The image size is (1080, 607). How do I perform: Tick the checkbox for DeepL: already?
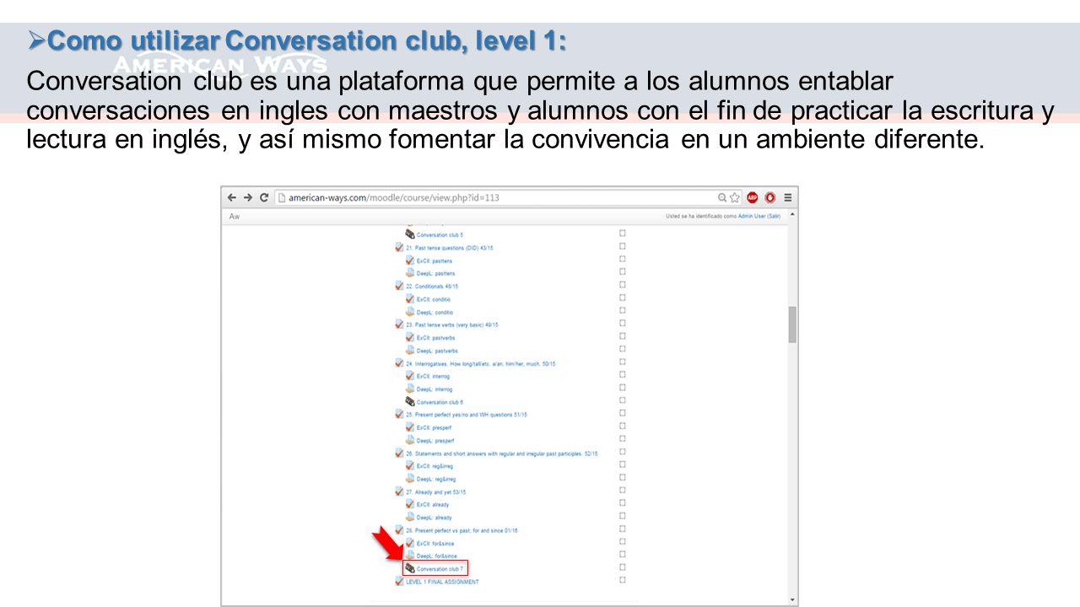tap(623, 516)
